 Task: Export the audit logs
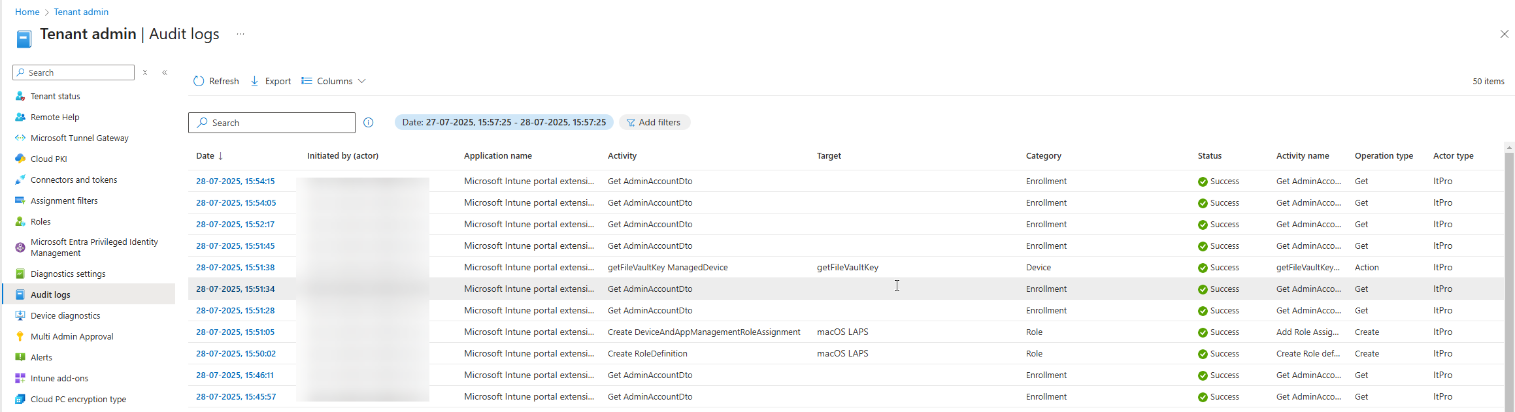pyautogui.click(x=271, y=81)
